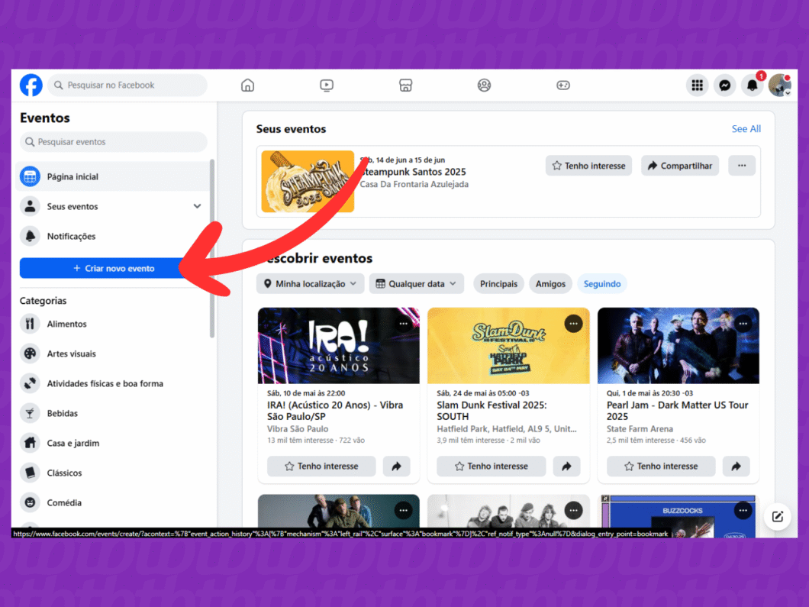Mark Tenho interesse on Slam Dunk Festival
The width and height of the screenshot is (809, 607).
[x=492, y=466]
